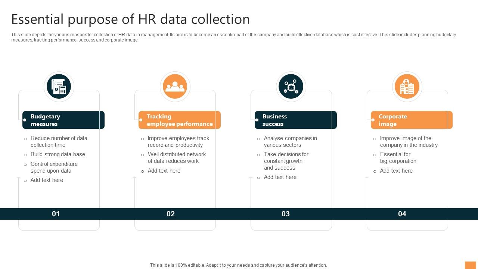This screenshot has height=269, width=478.
Task: Click 'Well distributed network of data reduces work' bullet
Action: (x=177, y=158)
